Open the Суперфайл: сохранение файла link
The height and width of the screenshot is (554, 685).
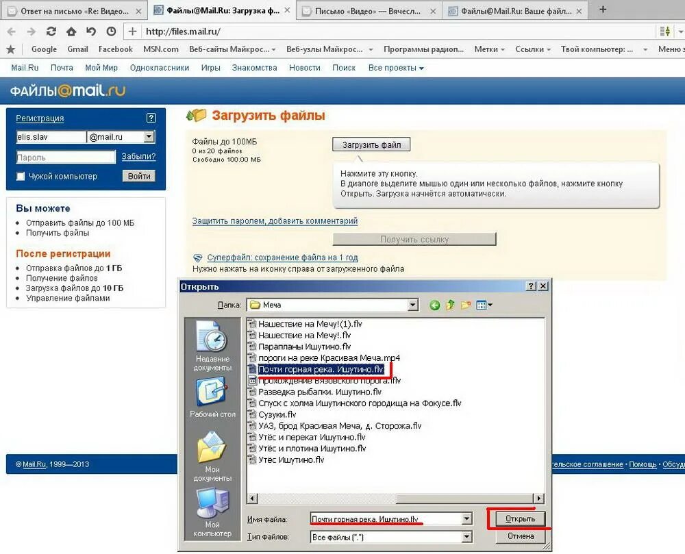tap(282, 257)
